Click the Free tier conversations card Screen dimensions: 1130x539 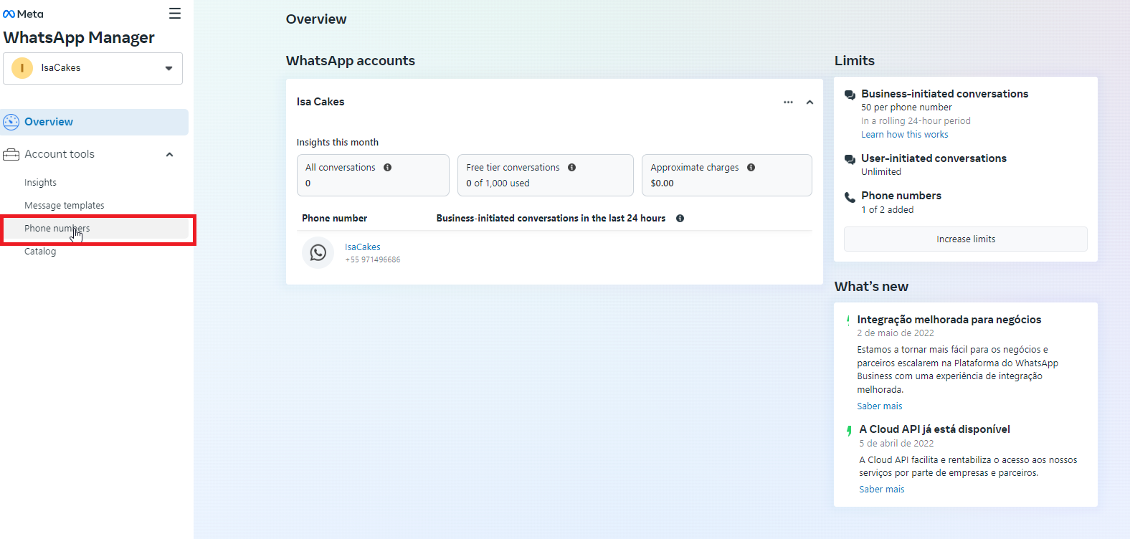[546, 175]
